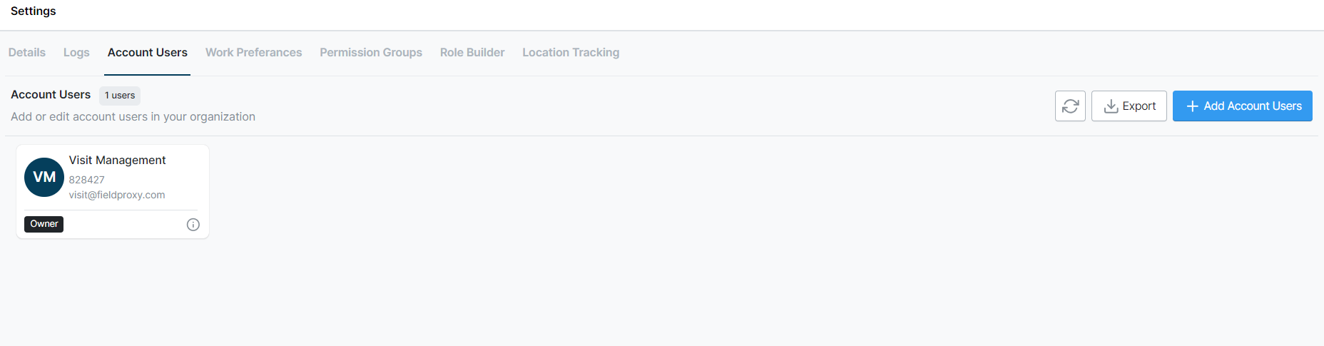This screenshot has width=1324, height=346.
Task: Open the Permission Groups tab
Action: 371,53
